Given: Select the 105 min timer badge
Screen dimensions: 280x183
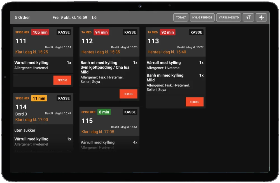Looking at the screenshot, I should click(x=40, y=32).
